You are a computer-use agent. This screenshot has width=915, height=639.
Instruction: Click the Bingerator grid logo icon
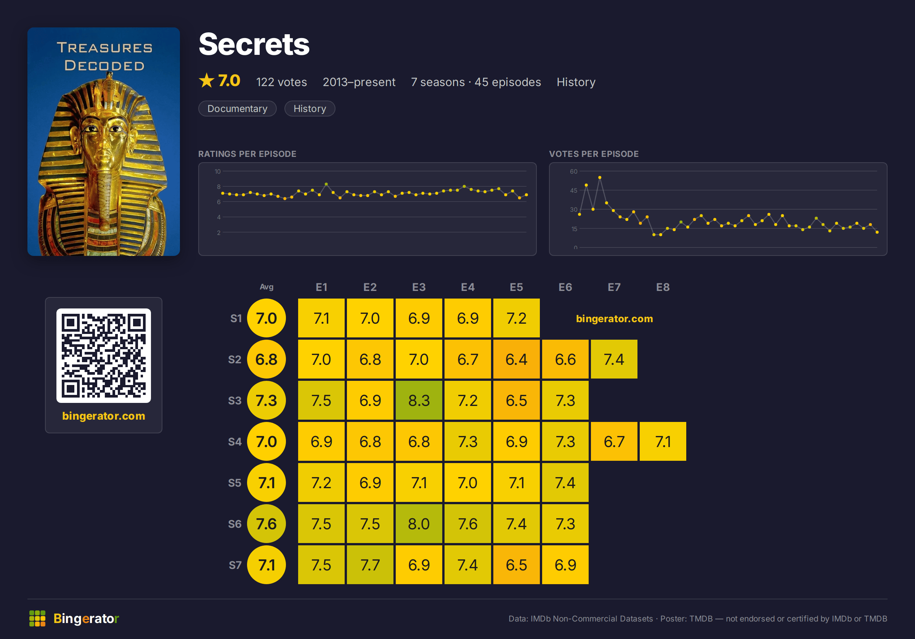pos(37,618)
